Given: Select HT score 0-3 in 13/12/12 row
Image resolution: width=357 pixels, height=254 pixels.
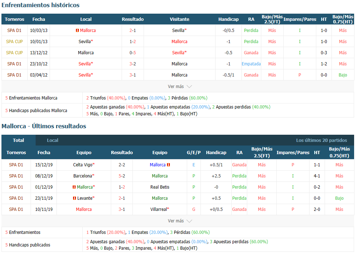Looking at the screenshot, I should point(324,53).
